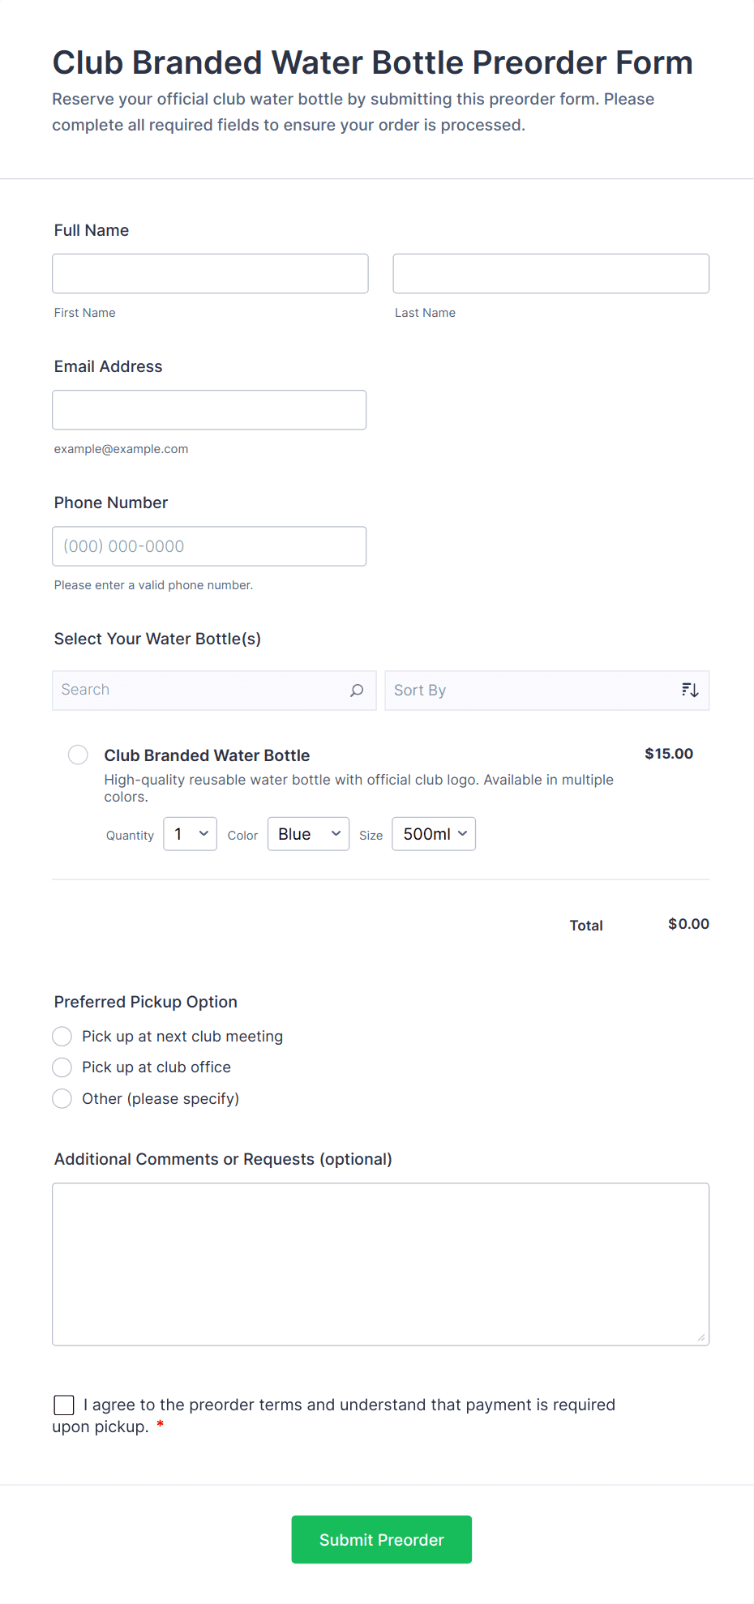754x1604 pixels.
Task: Check the preorder terms agreement box
Action: tap(64, 1405)
